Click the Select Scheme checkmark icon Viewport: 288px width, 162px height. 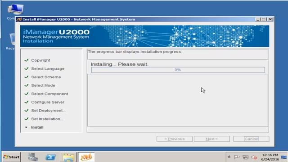27,77
